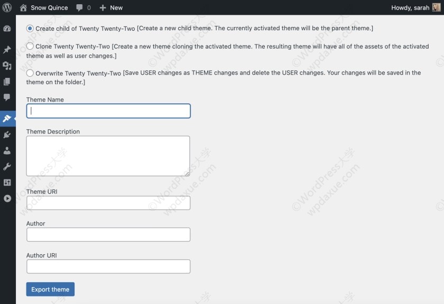Select Clone Twenty Twenty-Two option
Image resolution: width=444 pixels, height=304 pixels.
[x=30, y=46]
